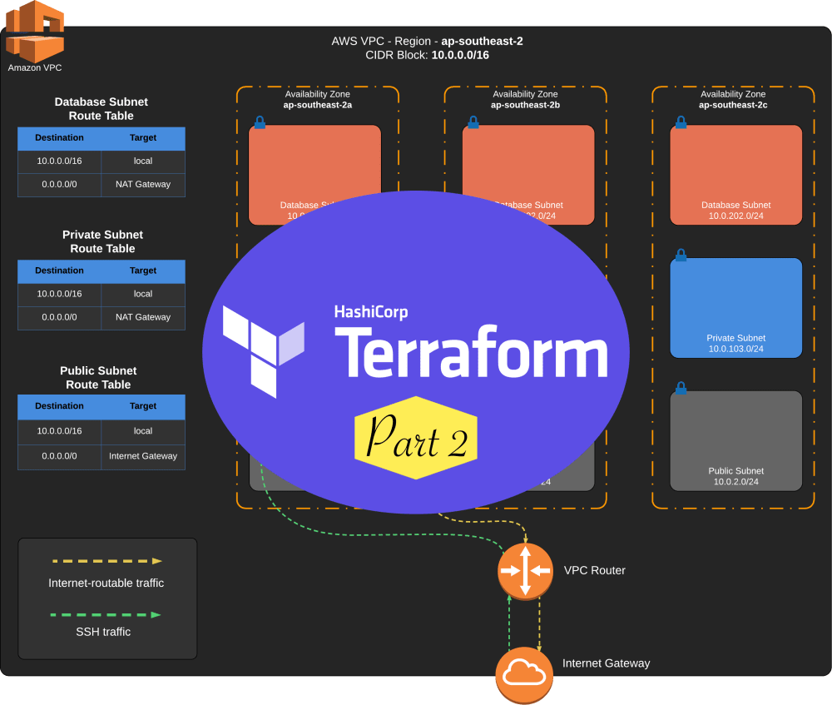Screen dimensions: 832x705
Task: Click 'SSH traffic' legend text
Action: coord(103,632)
